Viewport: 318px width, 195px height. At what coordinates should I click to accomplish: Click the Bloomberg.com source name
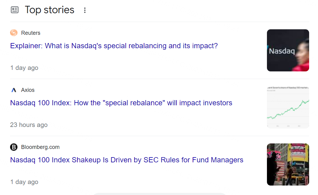pyautogui.click(x=40, y=147)
